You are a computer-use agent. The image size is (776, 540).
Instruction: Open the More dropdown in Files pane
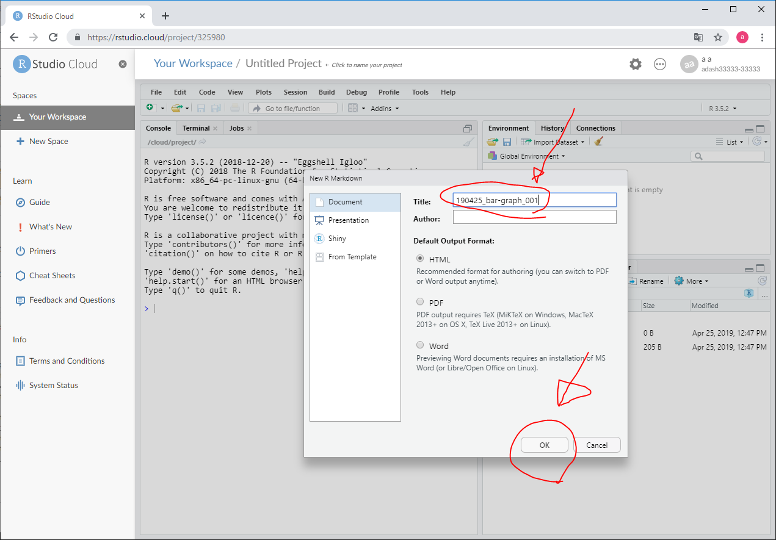pyautogui.click(x=692, y=281)
